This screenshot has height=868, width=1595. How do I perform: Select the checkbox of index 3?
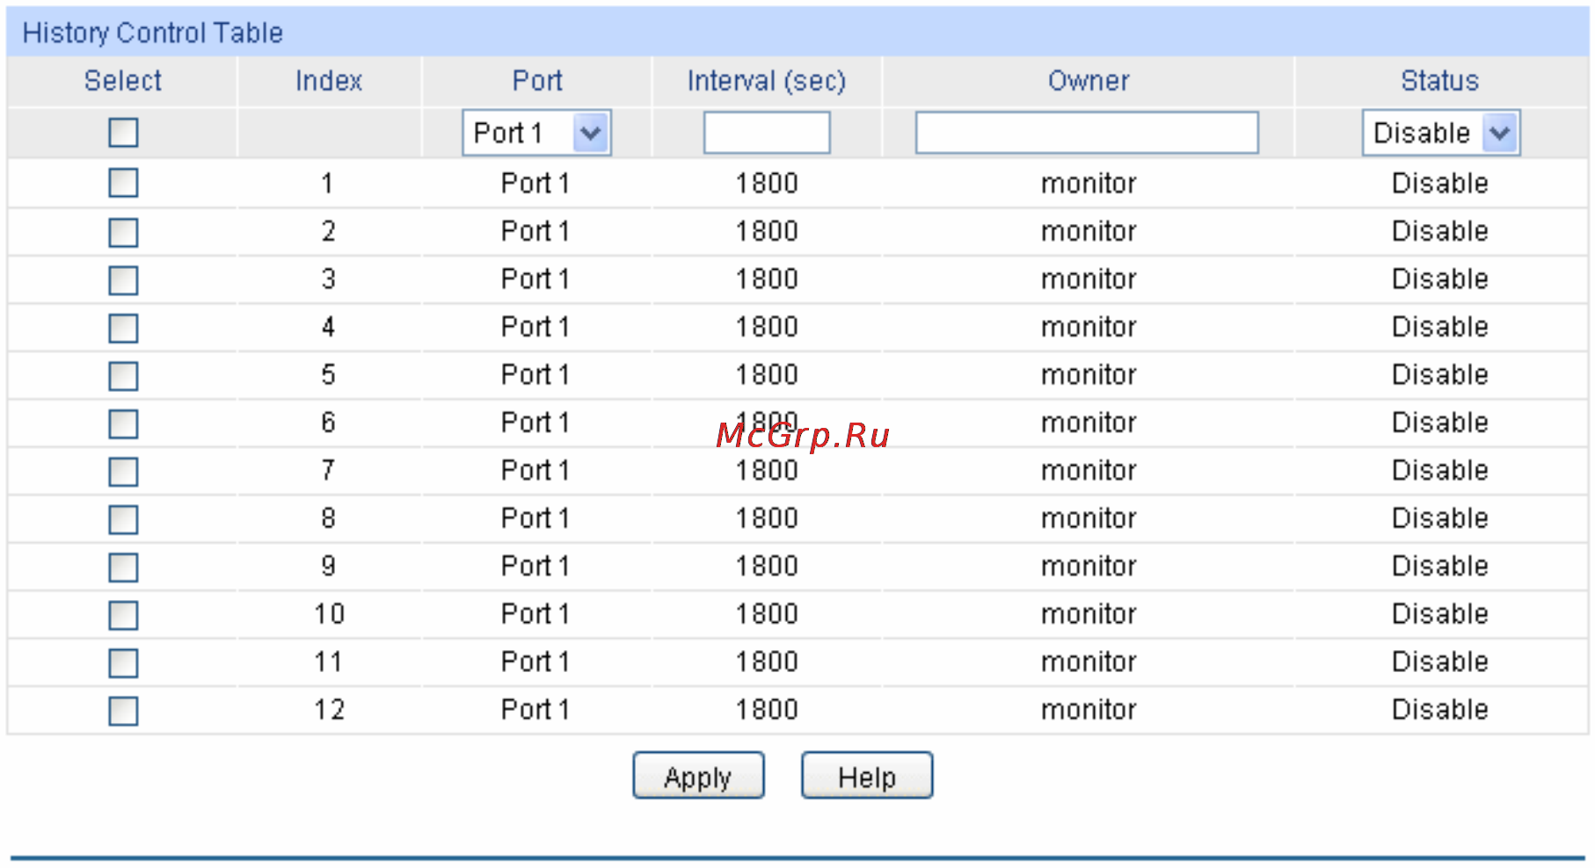(123, 280)
